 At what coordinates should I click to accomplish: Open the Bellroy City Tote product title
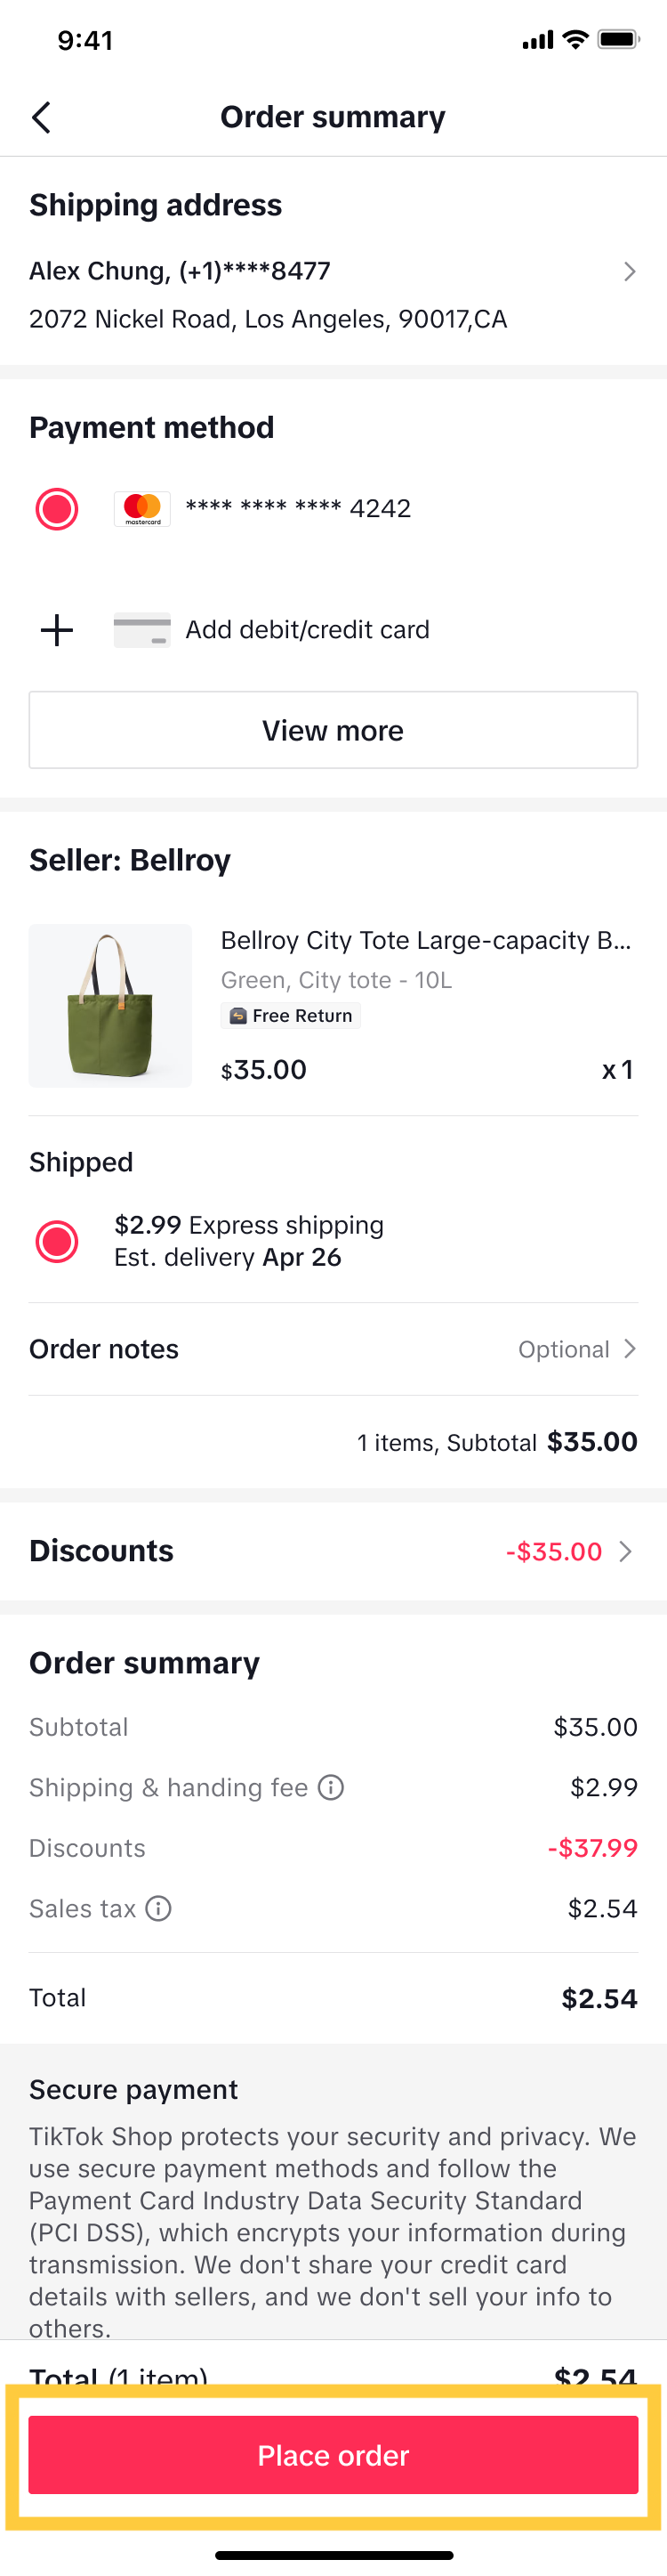(425, 940)
